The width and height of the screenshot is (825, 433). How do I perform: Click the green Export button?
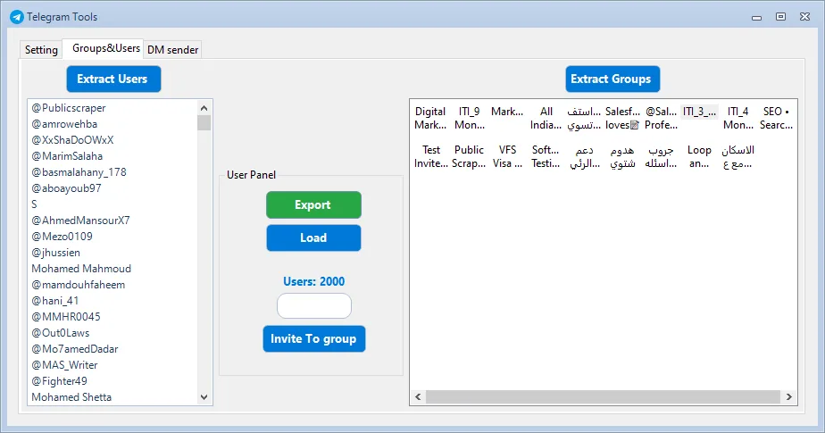[313, 204]
